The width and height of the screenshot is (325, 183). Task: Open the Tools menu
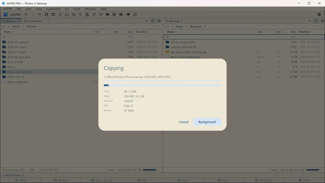click(77, 9)
